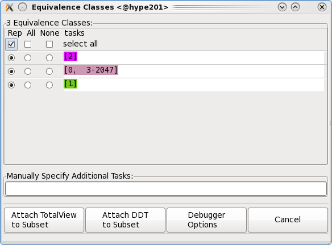Minimize window with down-chevron button
332x245 pixels.
[282, 7]
